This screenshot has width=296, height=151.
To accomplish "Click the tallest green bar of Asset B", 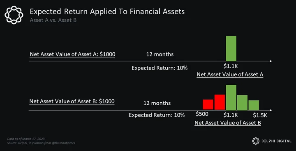I will pyautogui.click(x=231, y=97).
